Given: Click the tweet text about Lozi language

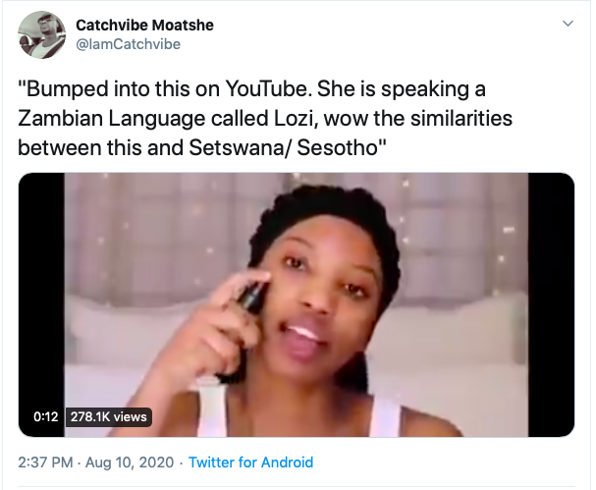Looking at the screenshot, I should (x=265, y=118).
